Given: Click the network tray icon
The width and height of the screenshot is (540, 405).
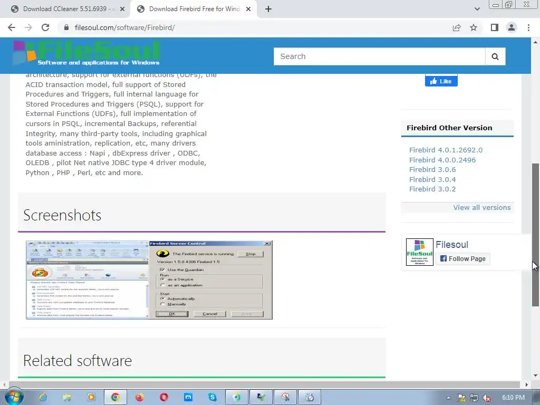Looking at the screenshot, I should [x=474, y=398].
